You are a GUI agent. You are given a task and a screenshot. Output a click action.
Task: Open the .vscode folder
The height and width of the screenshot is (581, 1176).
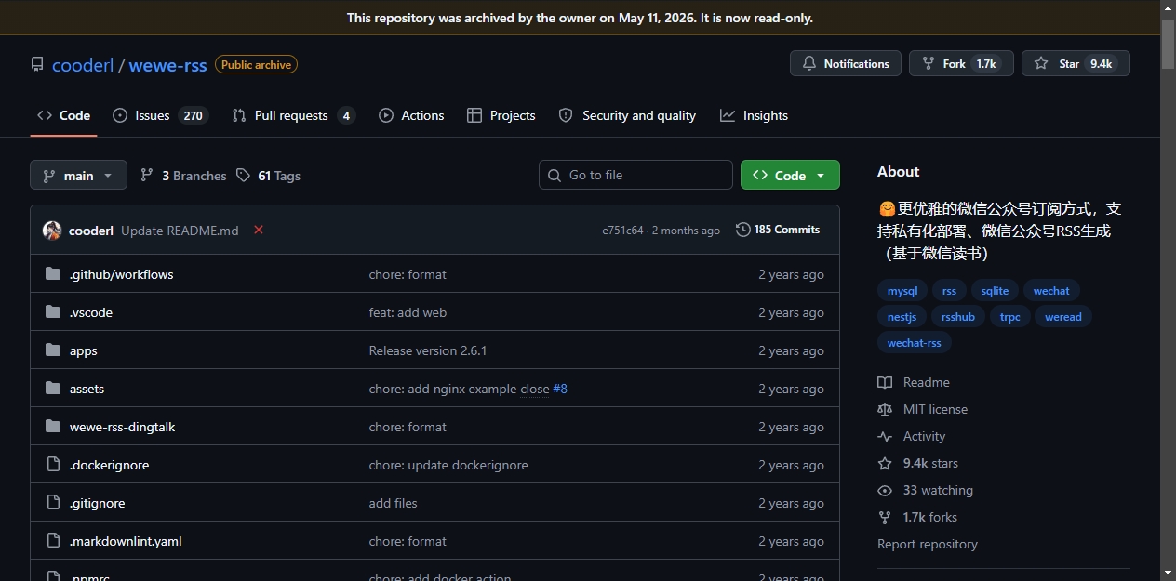pyautogui.click(x=91, y=312)
